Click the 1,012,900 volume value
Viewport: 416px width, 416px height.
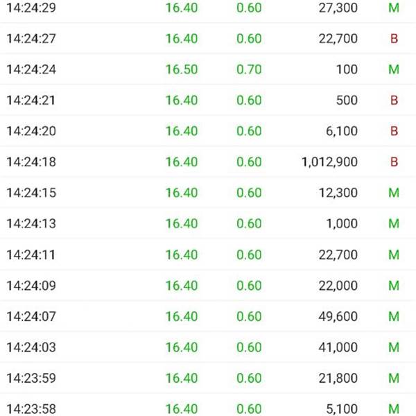pyautogui.click(x=330, y=162)
